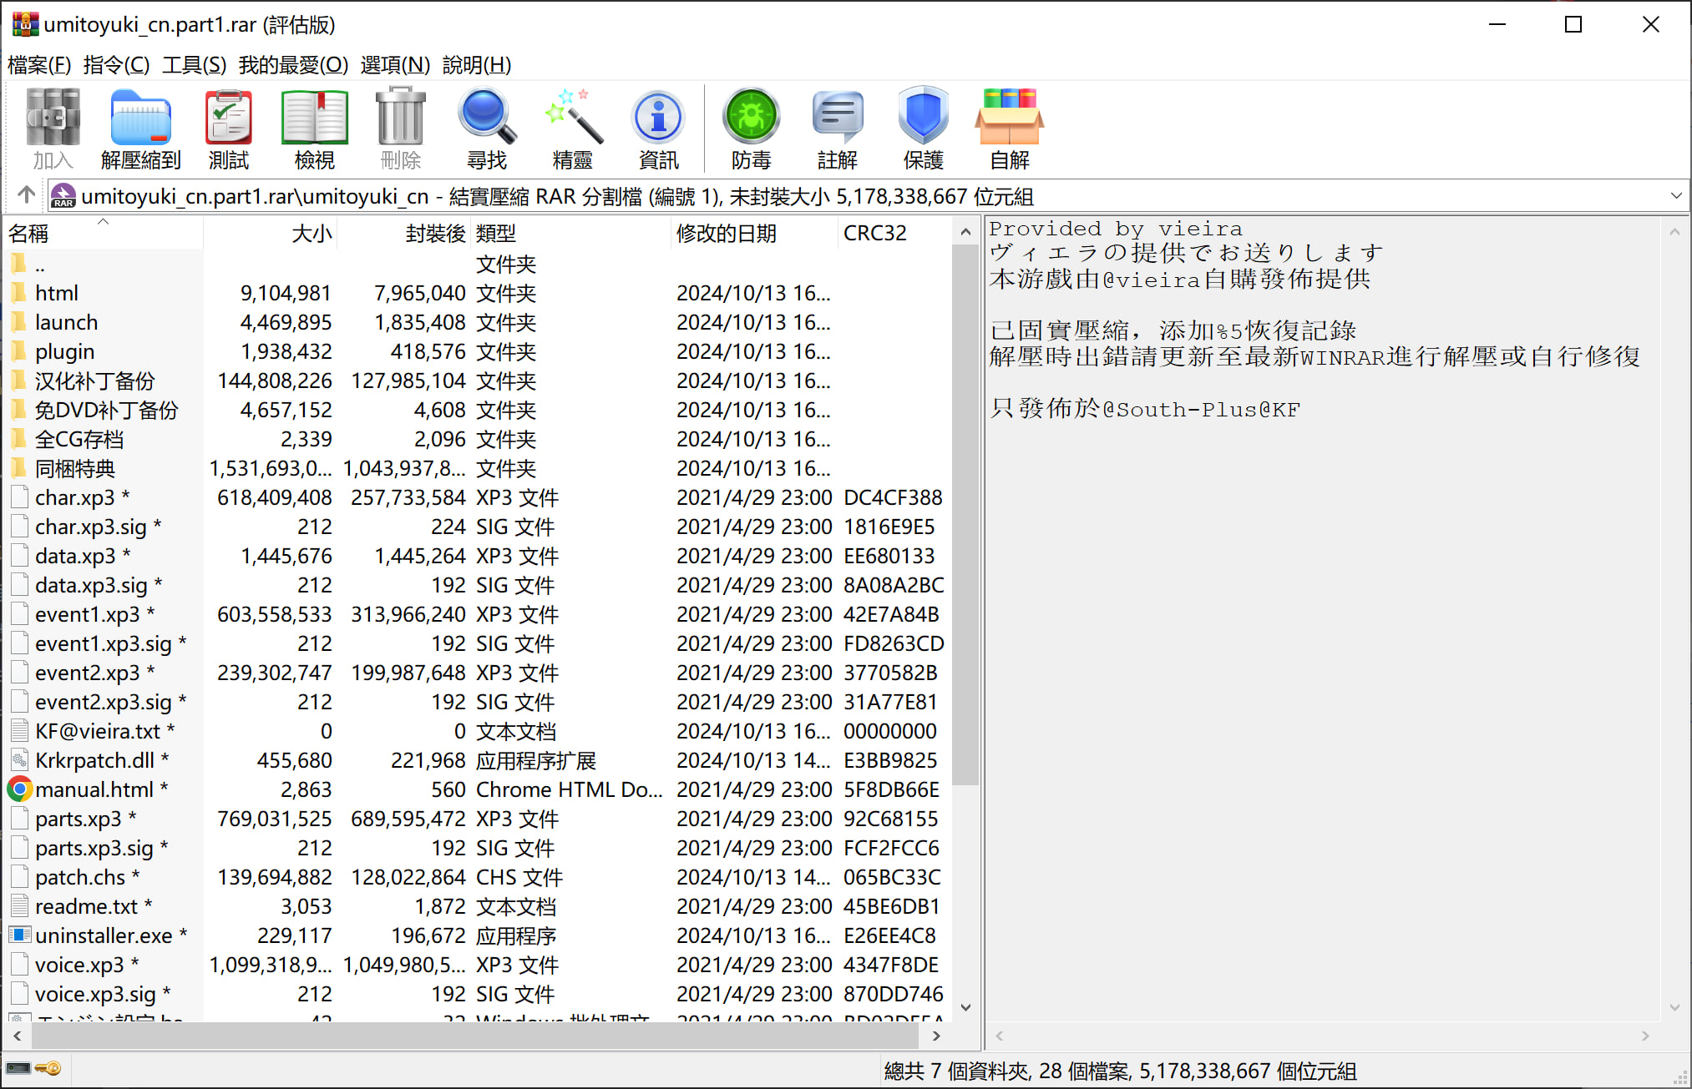Screen dimensions: 1692x1089
Task: Click the key icon in status bar
Action: tap(48, 1069)
